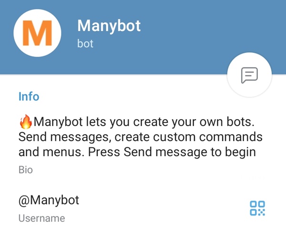
Task: Open the Manybot profile picture
Action: click(37, 33)
